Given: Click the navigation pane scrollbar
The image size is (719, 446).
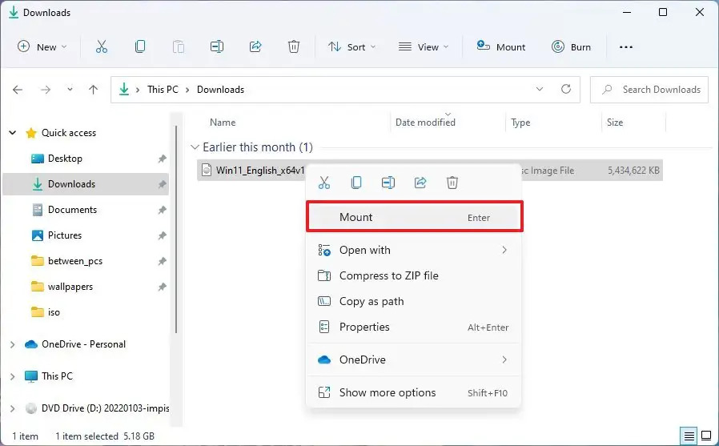Looking at the screenshot, I should coord(176,229).
